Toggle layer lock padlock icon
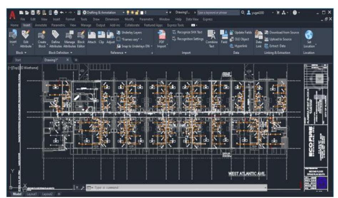Viewport: 338px width, 198px height. (x=137, y=12)
